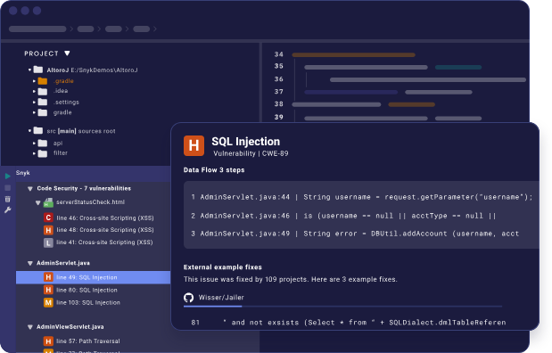
Task: Click the AltoroJ project folder icon
Action: click(x=38, y=70)
